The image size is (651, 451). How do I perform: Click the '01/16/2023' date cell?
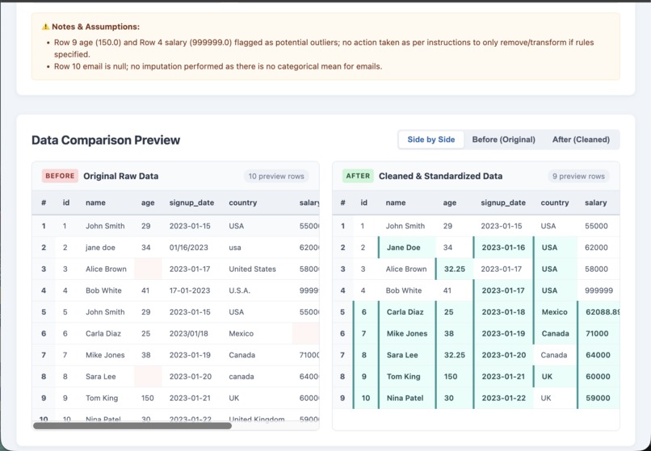(188, 247)
